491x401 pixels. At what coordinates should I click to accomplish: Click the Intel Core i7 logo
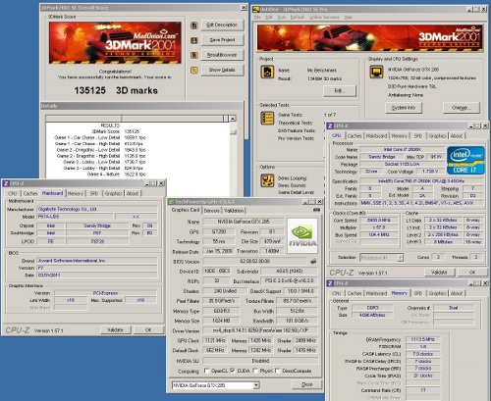(465, 160)
